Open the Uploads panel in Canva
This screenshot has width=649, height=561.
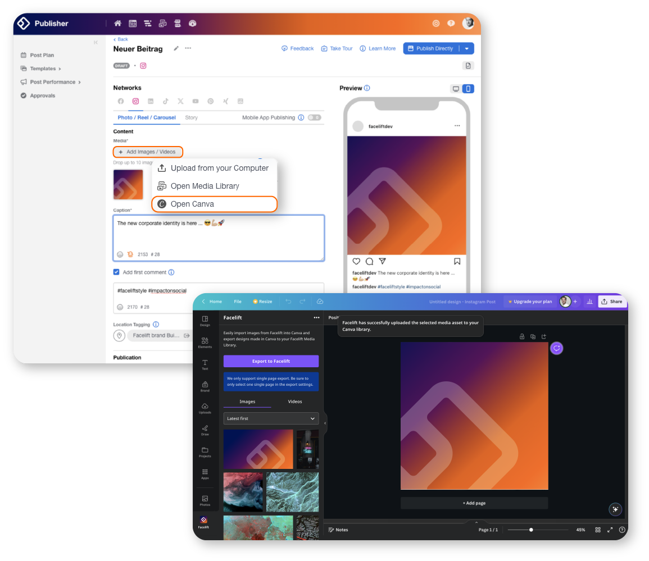coord(205,409)
